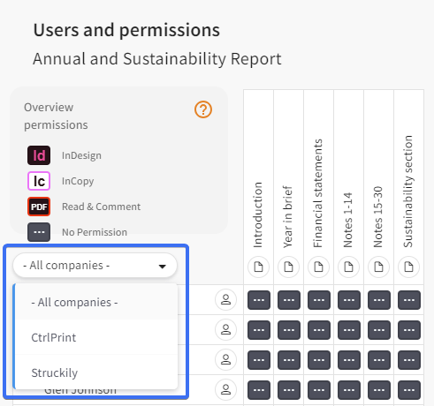Click the InDesign legend icon
Screen dimensions: 434x406
pyautogui.click(x=39, y=155)
